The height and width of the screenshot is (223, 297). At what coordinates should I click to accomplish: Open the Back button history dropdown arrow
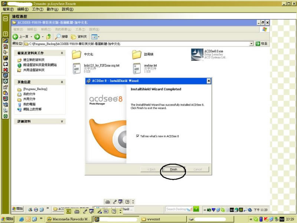click(31, 37)
